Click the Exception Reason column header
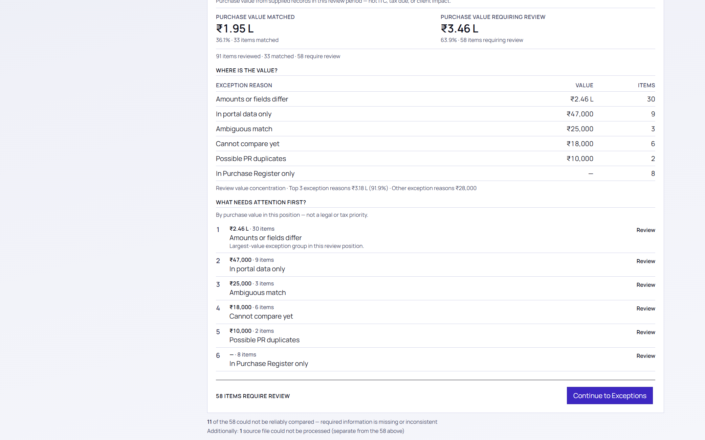705x440 pixels. [x=244, y=85]
